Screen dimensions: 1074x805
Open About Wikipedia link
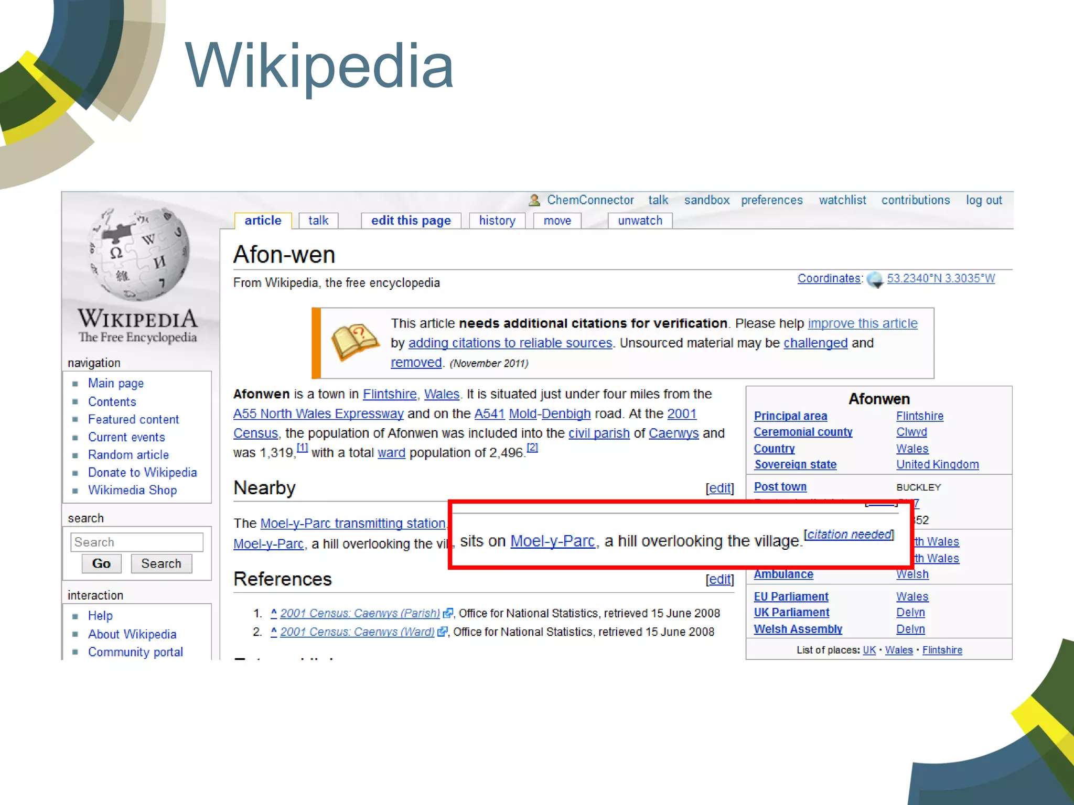tap(132, 634)
